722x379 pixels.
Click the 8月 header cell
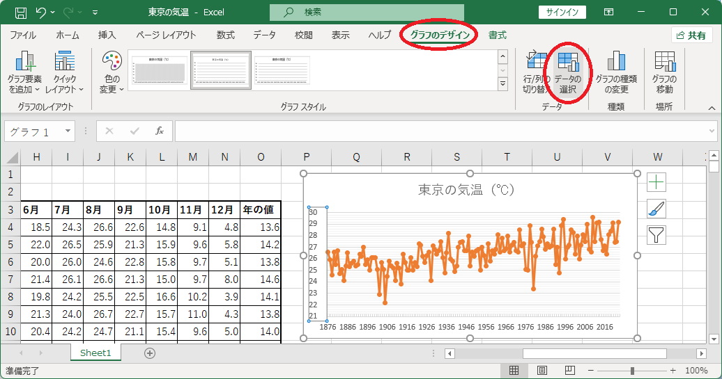coord(99,210)
